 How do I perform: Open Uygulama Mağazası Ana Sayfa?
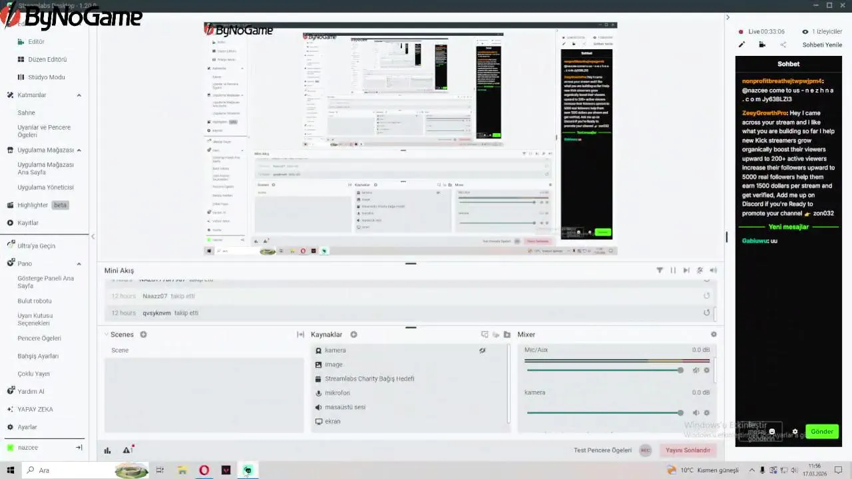click(45, 168)
